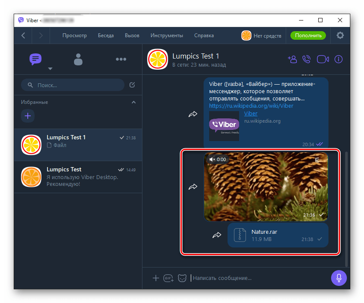Collapse the Избранные section
Image resolution: width=364 pixels, height=303 pixels.
(134, 102)
